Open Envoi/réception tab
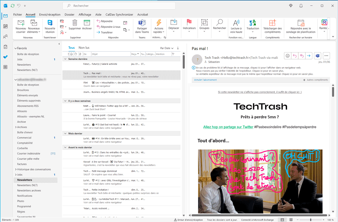The image size is (338, 222). 50,14
